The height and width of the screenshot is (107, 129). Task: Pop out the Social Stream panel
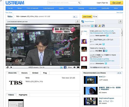(120, 22)
